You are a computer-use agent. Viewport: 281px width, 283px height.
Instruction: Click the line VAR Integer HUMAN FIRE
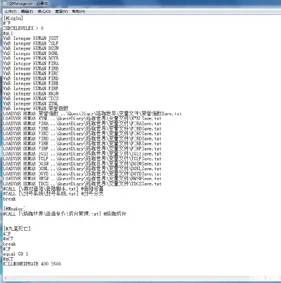tap(31, 84)
